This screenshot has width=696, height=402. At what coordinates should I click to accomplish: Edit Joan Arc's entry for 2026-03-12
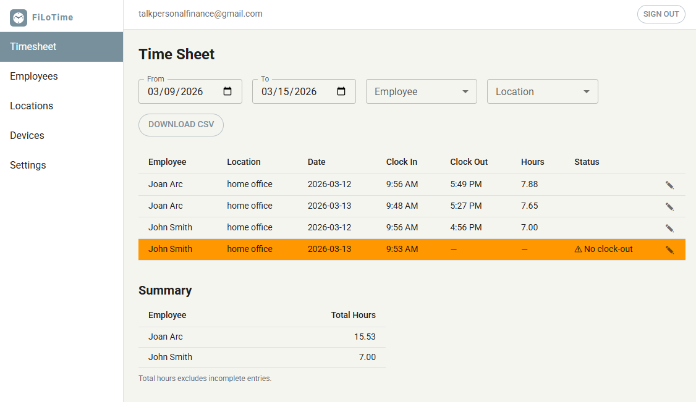pos(669,184)
